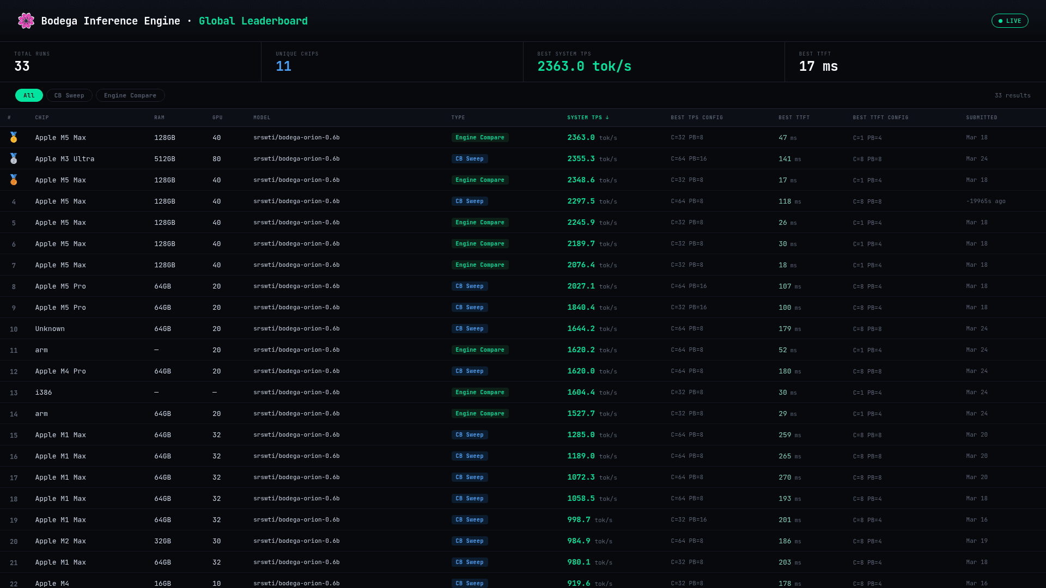Click the bronze medal rank icon
Image resolution: width=1046 pixels, height=588 pixels.
coord(14,180)
